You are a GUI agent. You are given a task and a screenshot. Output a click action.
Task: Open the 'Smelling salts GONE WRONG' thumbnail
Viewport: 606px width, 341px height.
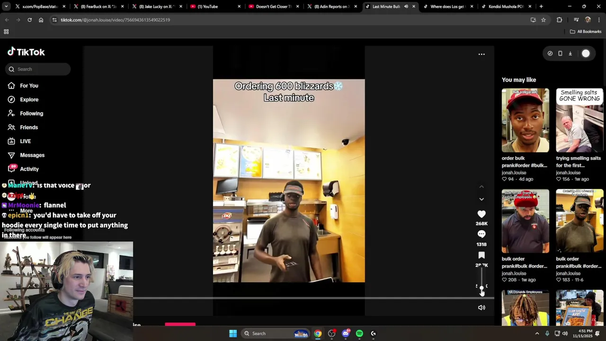[x=579, y=120]
